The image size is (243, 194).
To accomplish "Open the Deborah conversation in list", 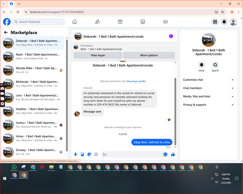I will pos(33,43).
